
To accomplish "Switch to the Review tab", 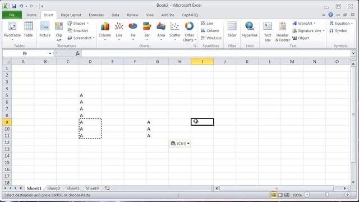I will (x=132, y=15).
